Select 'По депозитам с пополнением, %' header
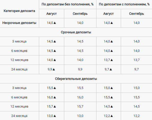This screenshot has width=152, height=120. [124, 4]
